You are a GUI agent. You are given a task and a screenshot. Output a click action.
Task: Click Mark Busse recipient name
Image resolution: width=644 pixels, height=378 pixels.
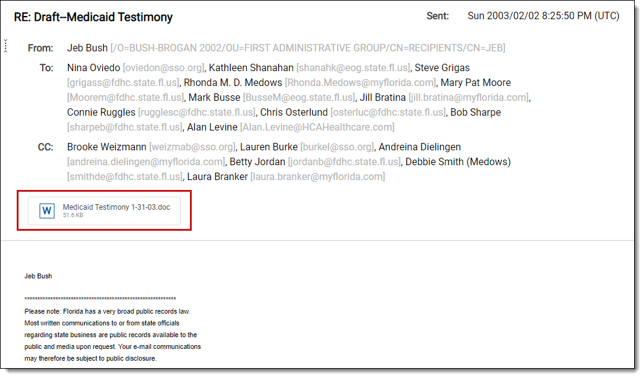click(x=214, y=97)
